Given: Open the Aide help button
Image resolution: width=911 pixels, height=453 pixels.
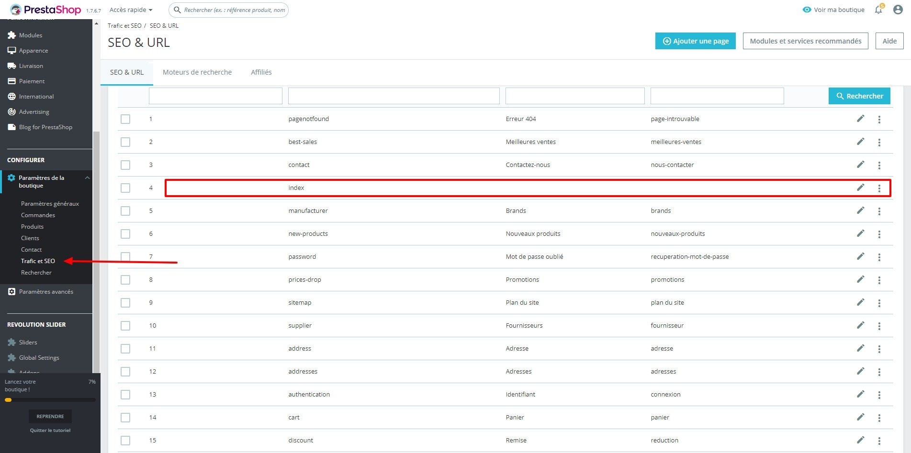Looking at the screenshot, I should 889,41.
